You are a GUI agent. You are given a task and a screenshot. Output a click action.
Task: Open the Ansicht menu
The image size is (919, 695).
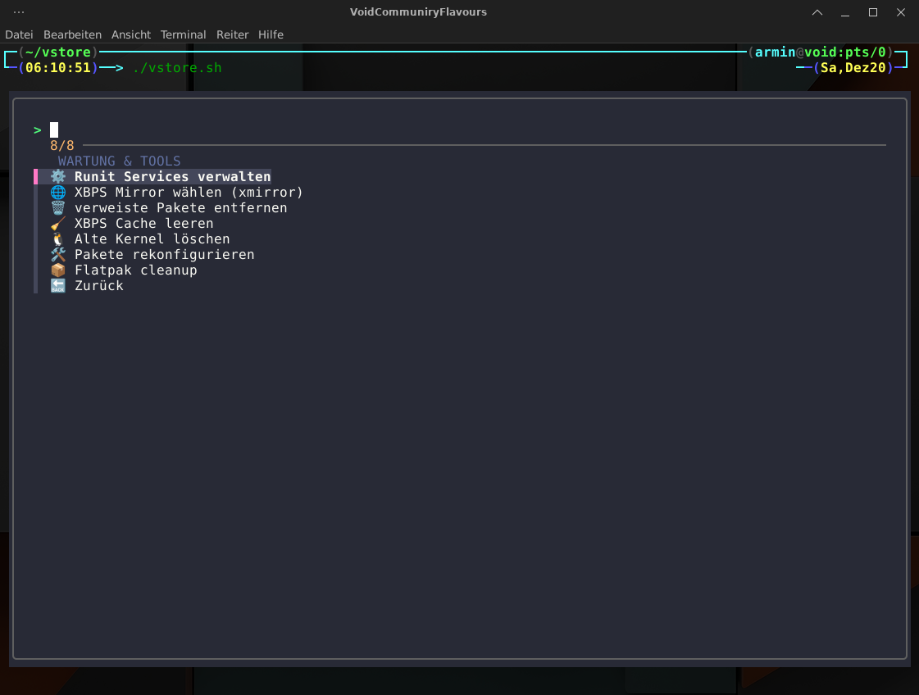click(x=131, y=34)
